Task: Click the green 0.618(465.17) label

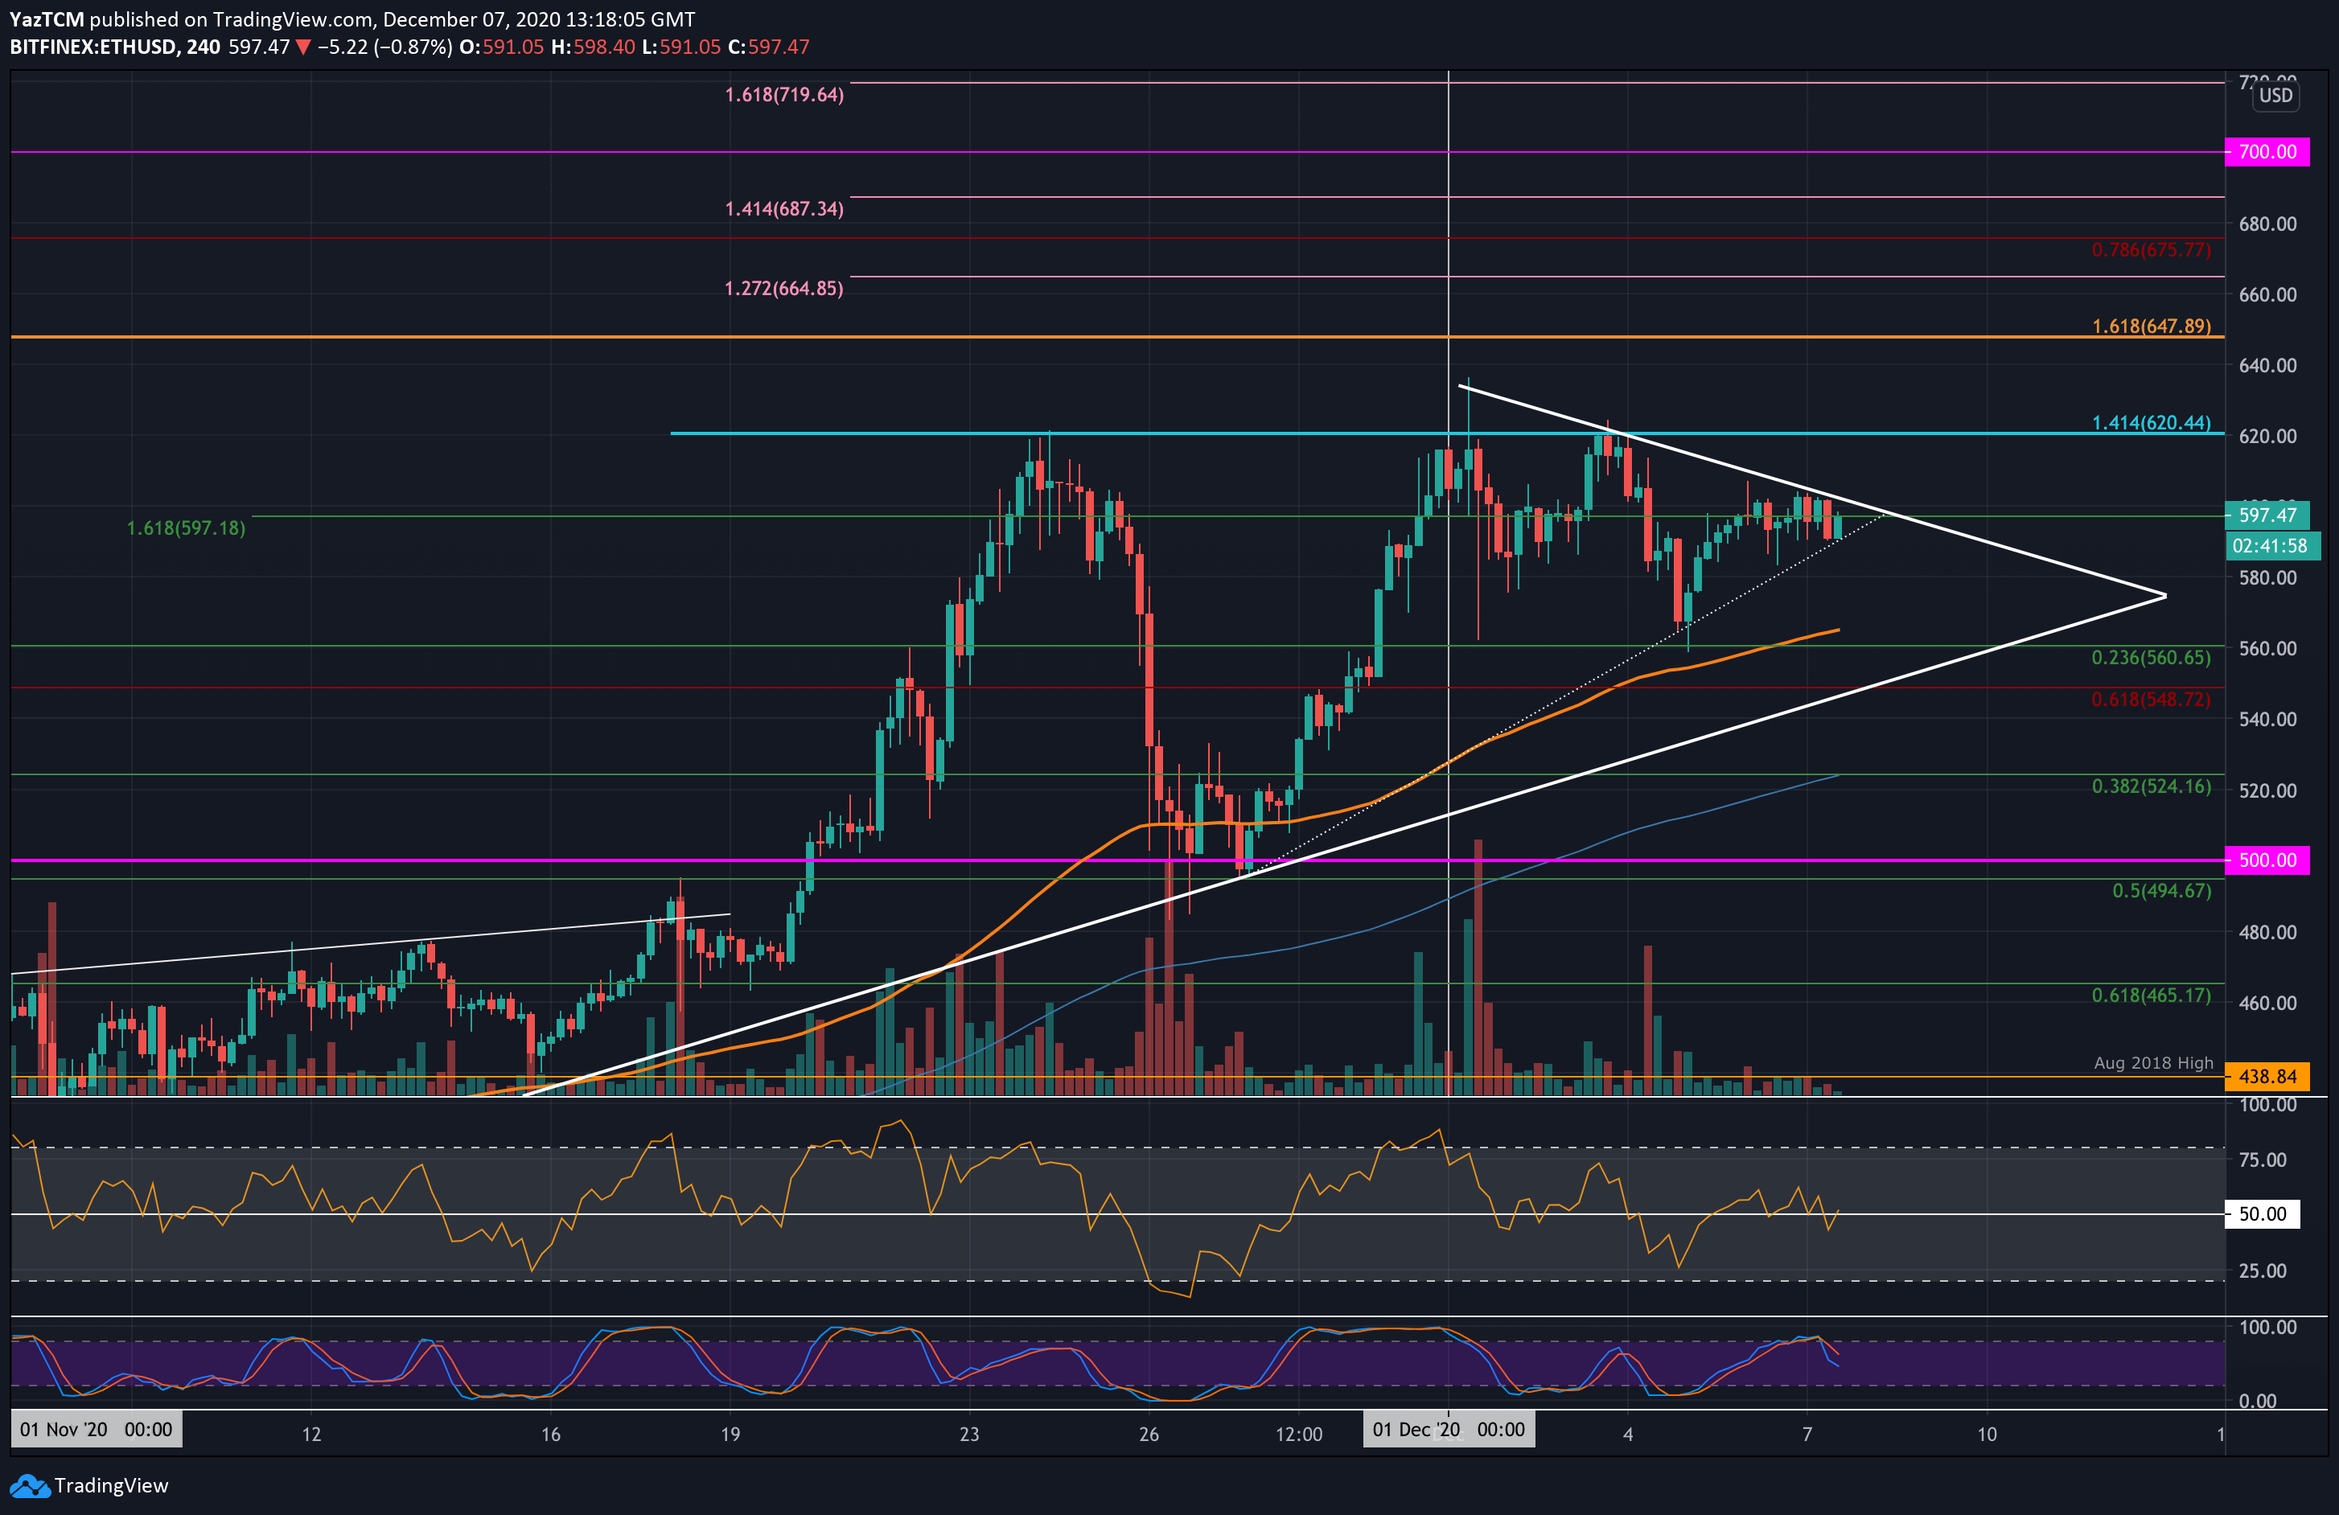Action: point(2150,996)
